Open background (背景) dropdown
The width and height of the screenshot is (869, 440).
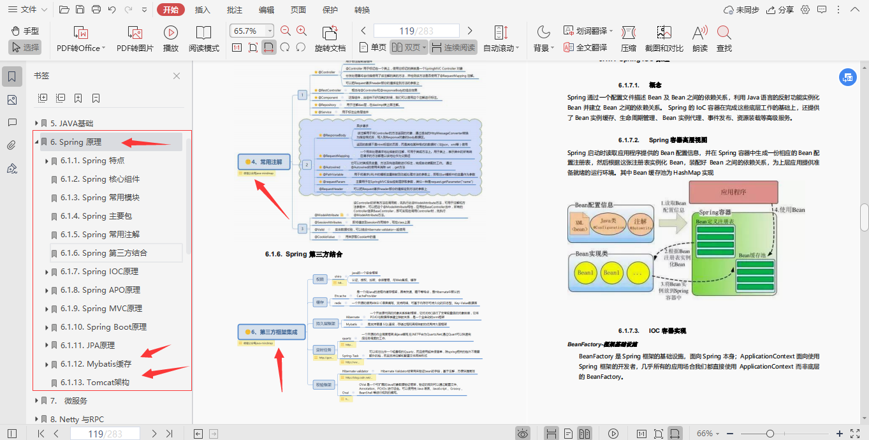(x=544, y=39)
